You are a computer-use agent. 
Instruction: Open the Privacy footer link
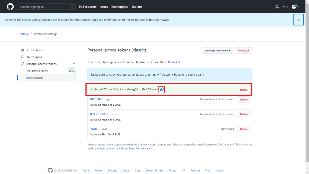pos(99,170)
